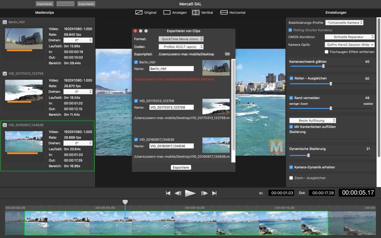Adjust Kameraschwenk glätten slider

click(x=323, y=66)
